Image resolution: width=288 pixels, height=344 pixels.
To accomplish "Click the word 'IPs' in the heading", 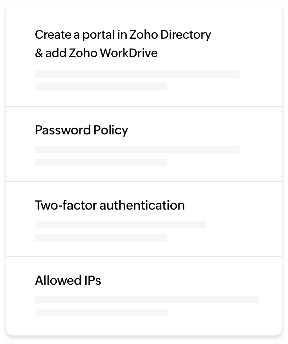I will click(92, 281).
